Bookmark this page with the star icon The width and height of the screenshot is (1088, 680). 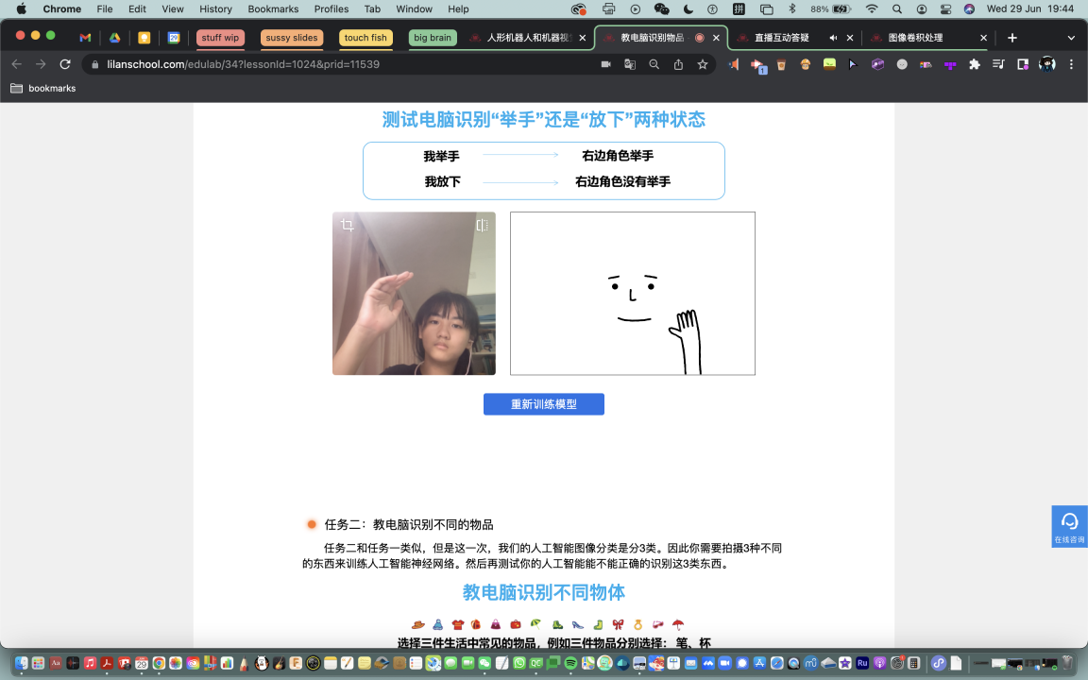(703, 64)
